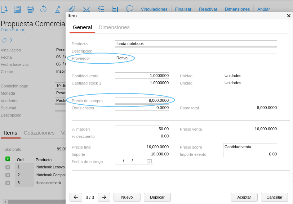Click the Duplicar button
The height and width of the screenshot is (204, 293).
[x=157, y=197]
